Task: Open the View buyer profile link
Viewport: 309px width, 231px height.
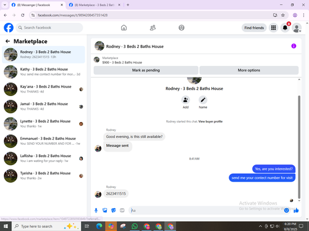Action: coord(210,121)
